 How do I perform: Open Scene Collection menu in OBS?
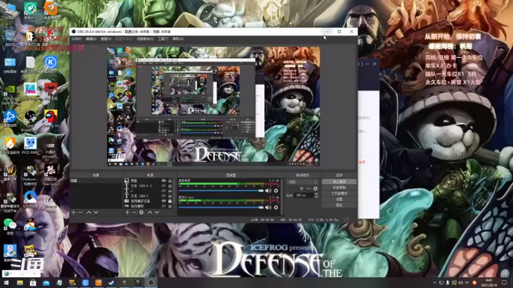point(145,39)
